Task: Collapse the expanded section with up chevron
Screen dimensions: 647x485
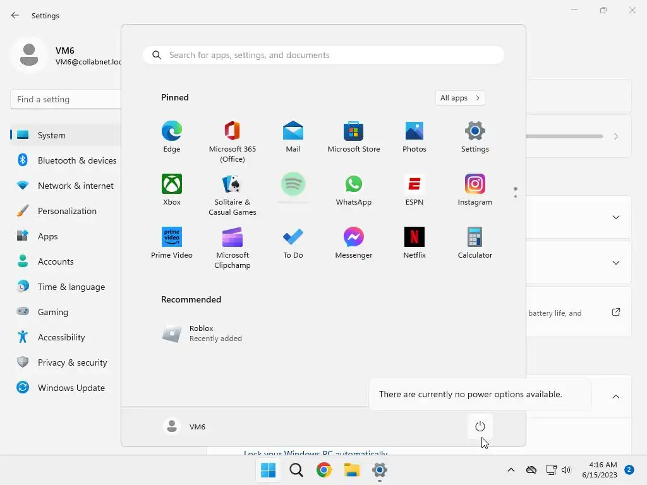Action: tap(615, 397)
